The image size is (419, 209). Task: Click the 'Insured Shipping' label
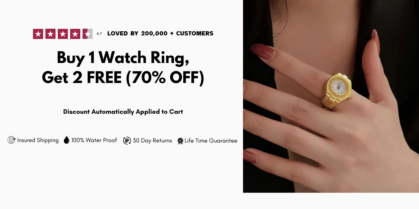pos(38,140)
